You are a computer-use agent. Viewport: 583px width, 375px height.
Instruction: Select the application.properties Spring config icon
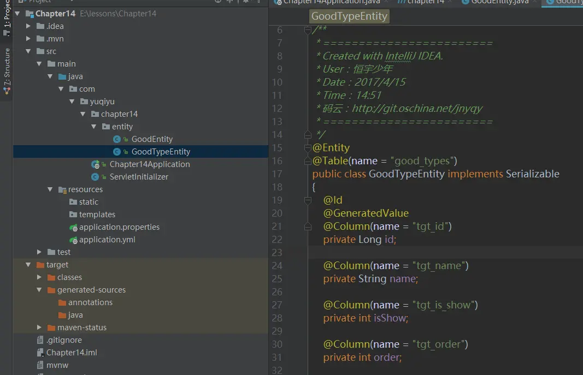point(73,227)
